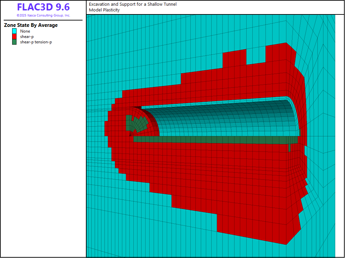This screenshot has height=258, width=345.
Task: Select the shear-p legend label text
Action: [x=27, y=37]
